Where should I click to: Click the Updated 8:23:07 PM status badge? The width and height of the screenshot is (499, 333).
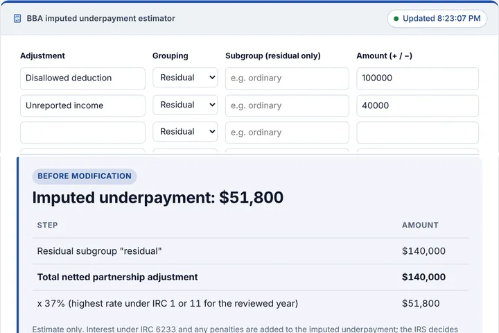tap(437, 19)
